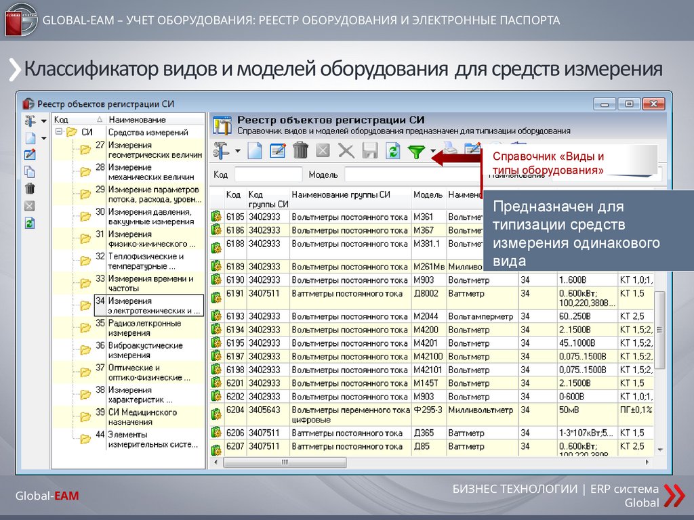Screen dimensions: 694x520
Task: Click the horizontal scrollbar thumb under the table
Action: click(285, 462)
